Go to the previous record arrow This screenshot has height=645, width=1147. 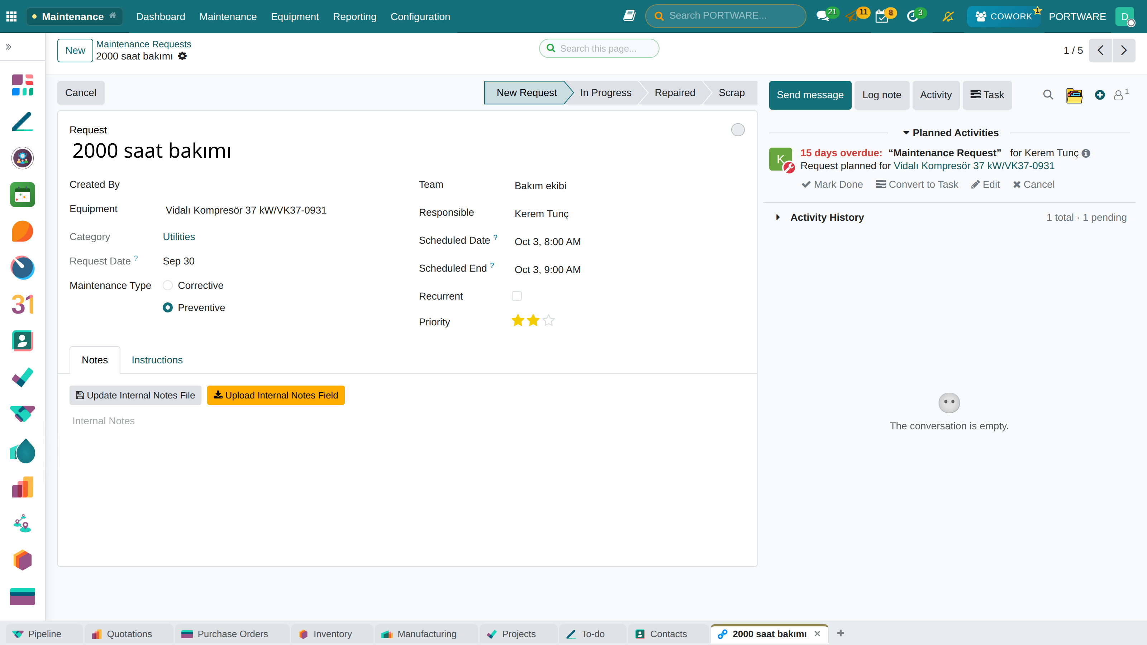coord(1100,50)
